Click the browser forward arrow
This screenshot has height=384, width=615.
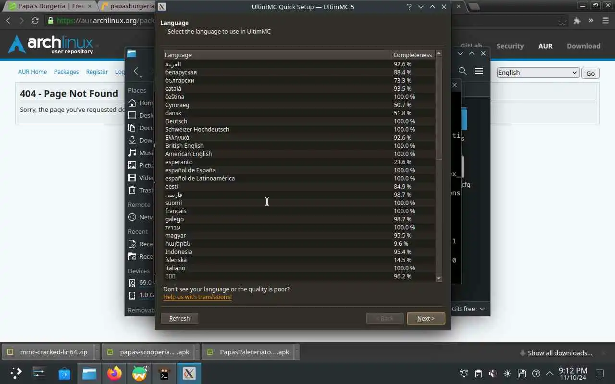[x=21, y=21]
